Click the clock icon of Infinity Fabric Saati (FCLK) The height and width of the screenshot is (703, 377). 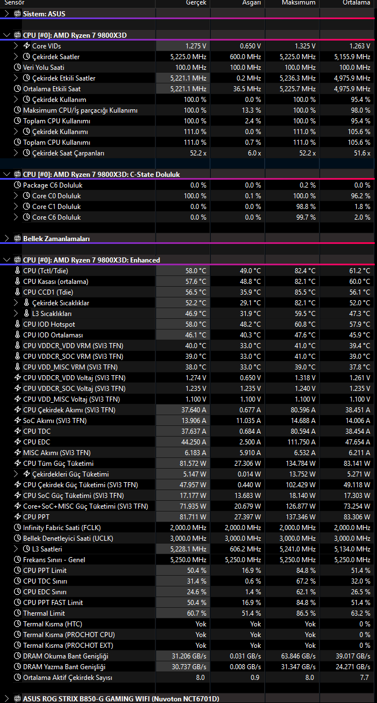coord(17,528)
